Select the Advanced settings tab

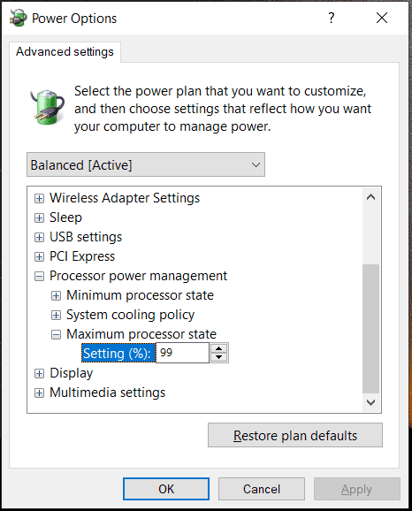65,51
